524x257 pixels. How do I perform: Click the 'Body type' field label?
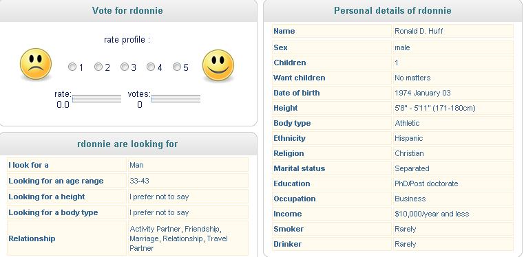[292, 123]
